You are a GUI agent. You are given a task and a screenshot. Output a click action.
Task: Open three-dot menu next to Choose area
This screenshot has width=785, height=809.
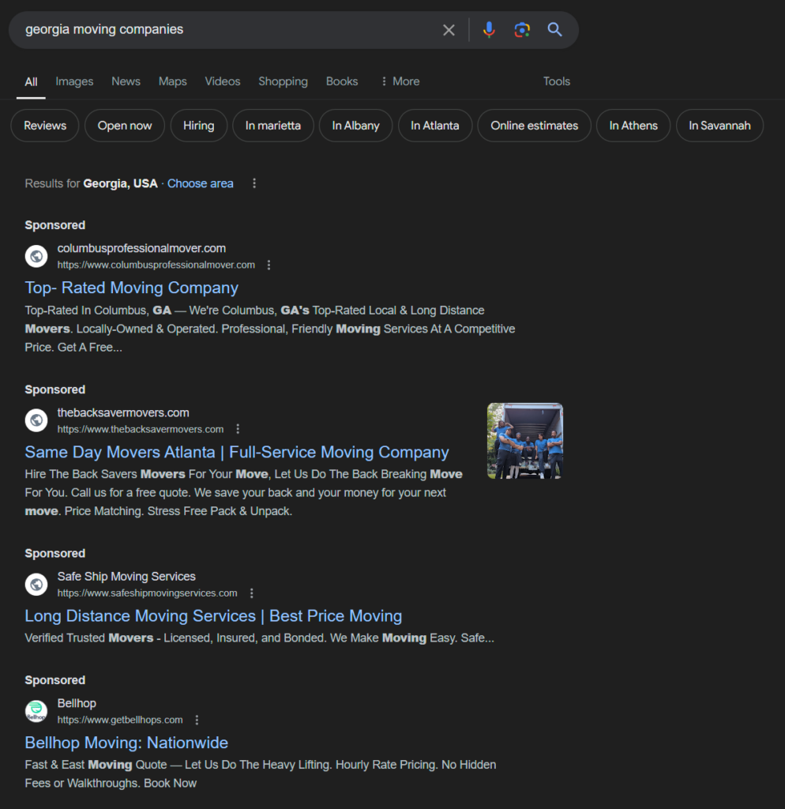click(x=254, y=183)
